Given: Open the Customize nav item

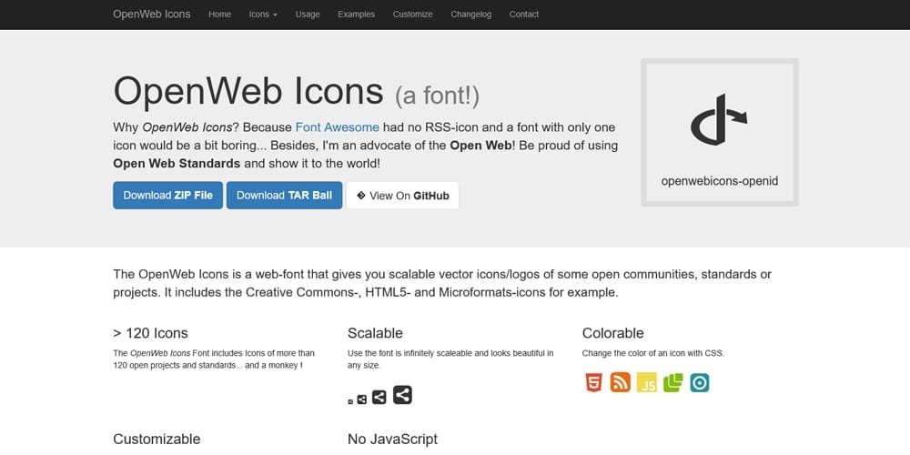Looking at the screenshot, I should tap(412, 15).
